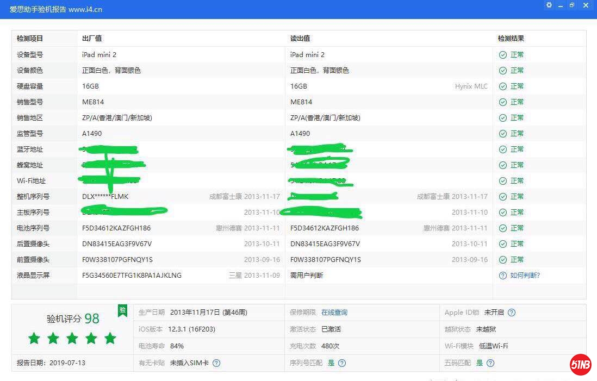Open the settings gear in title bar
The width and height of the screenshot is (597, 381).
(x=549, y=5)
